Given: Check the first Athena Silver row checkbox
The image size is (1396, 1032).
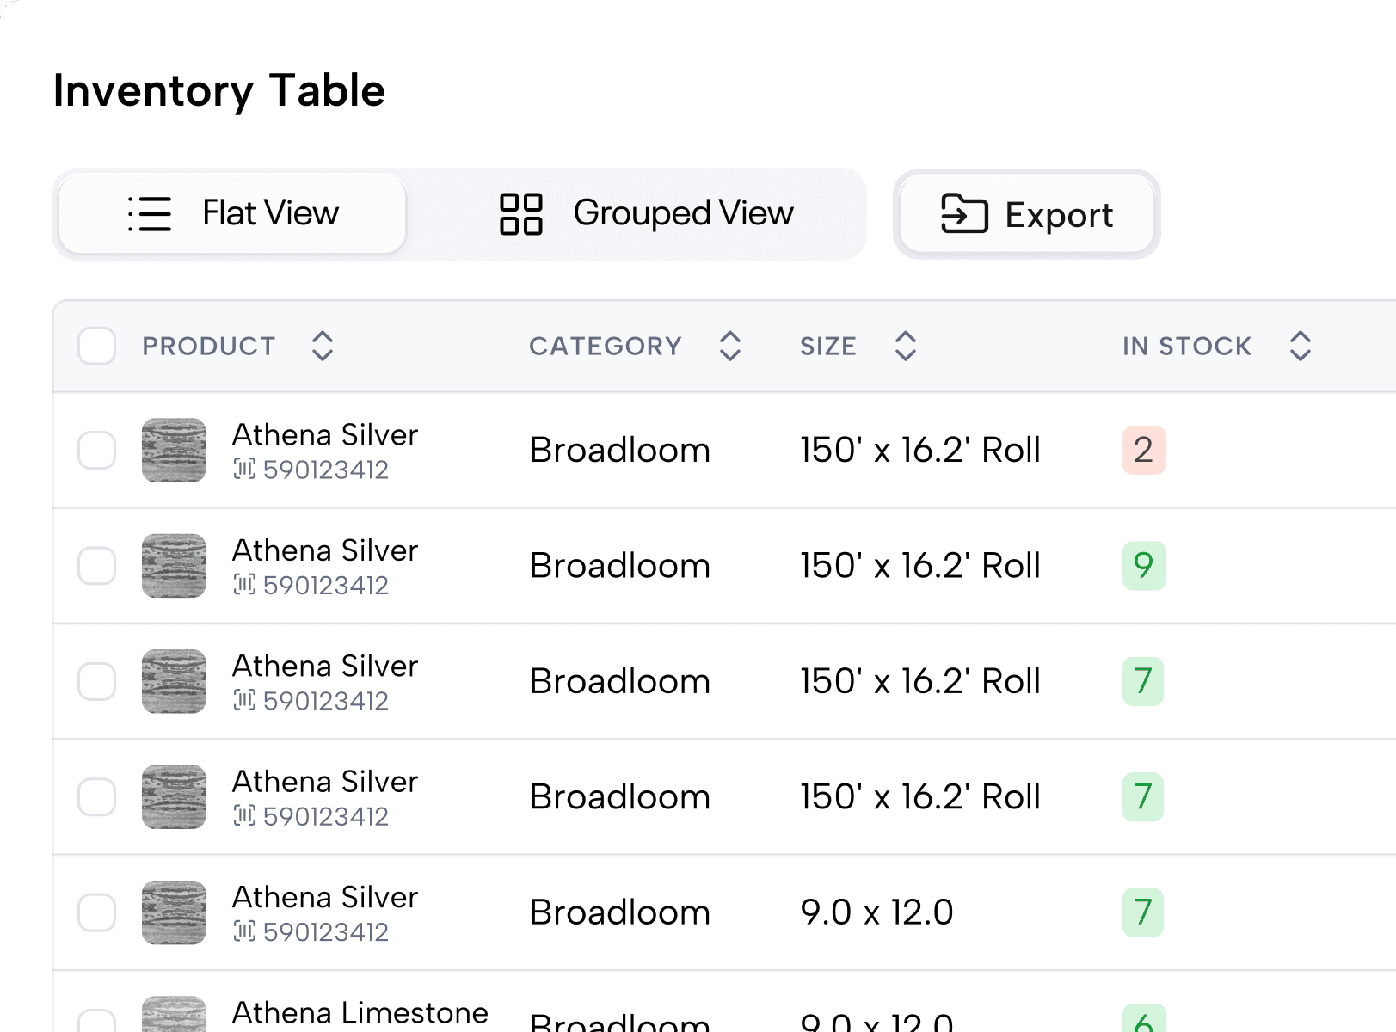Looking at the screenshot, I should click(97, 450).
